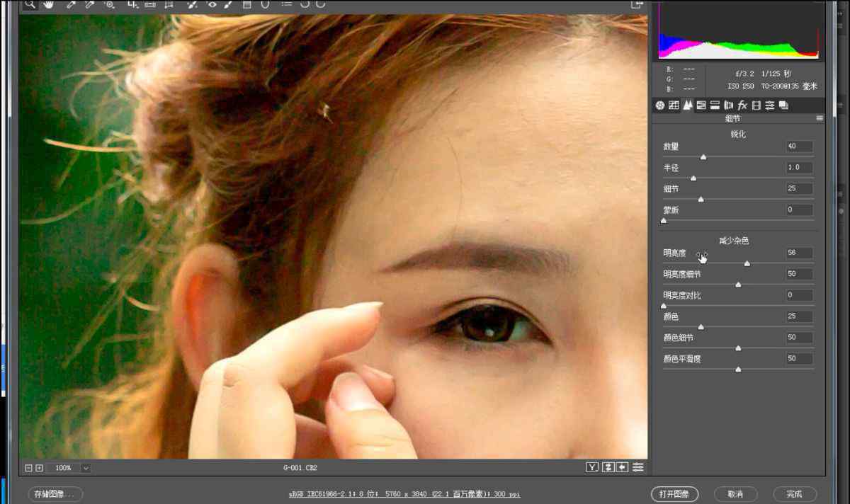Click the 打开图像 (Open Image) button
Viewport: 850px width, 504px height.
[674, 494]
